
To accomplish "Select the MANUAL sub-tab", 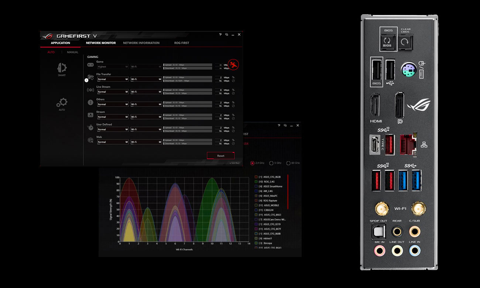I will pos(72,52).
